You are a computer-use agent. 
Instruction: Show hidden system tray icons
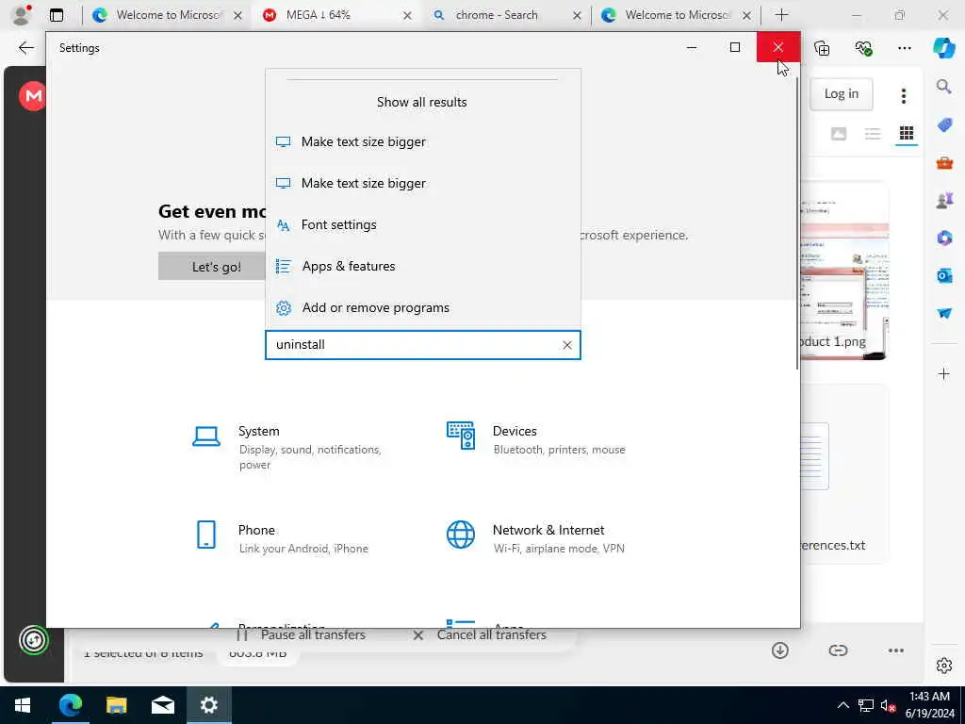tap(843, 705)
